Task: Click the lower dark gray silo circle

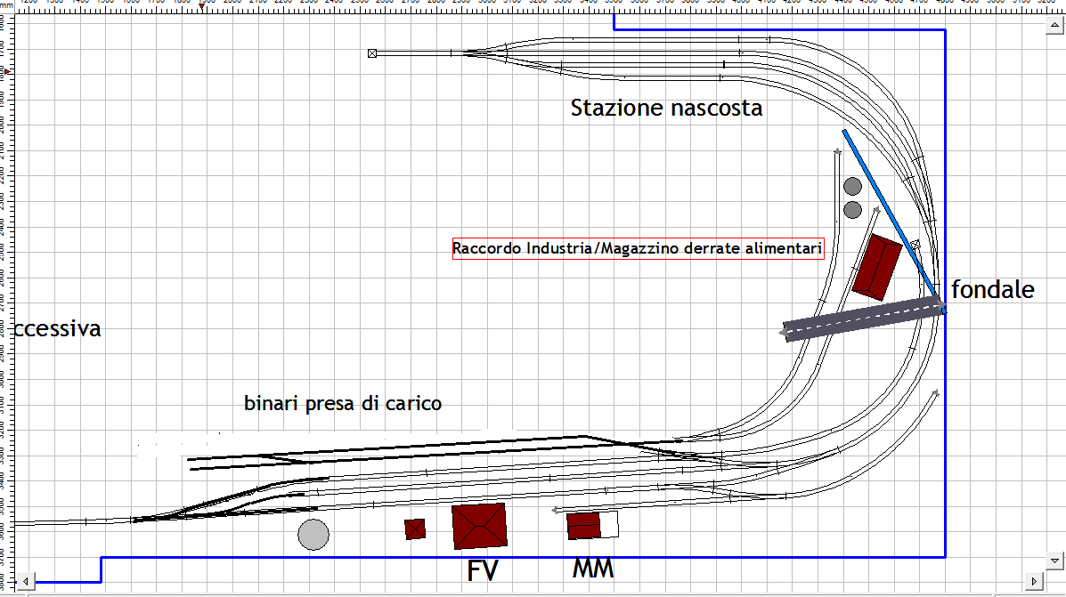Action: point(852,210)
